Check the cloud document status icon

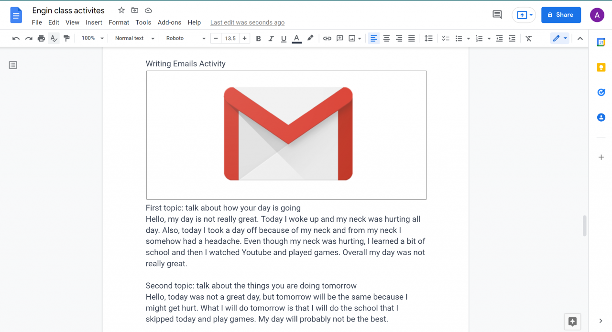pyautogui.click(x=148, y=10)
